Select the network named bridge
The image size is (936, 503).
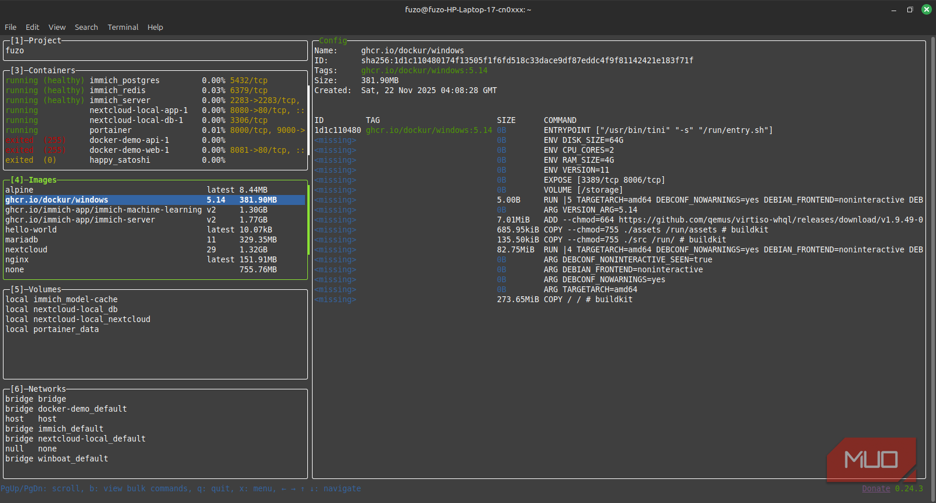click(x=155, y=399)
